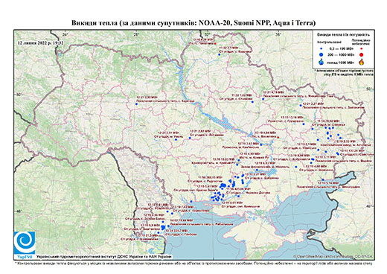Image resolution: width=387 pixels, height=274 pixels.
Task: Select the red forest-fire marker on northern border
Action: tap(215, 44)
